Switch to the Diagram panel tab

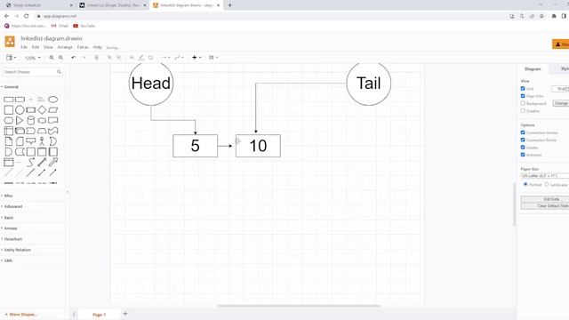pyautogui.click(x=533, y=69)
